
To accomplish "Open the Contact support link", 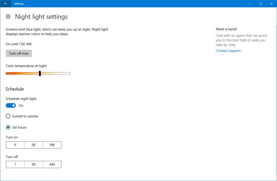I will click(228, 51).
